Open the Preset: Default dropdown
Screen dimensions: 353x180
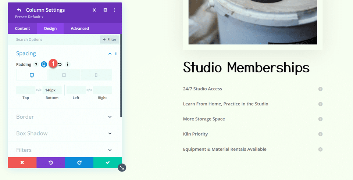tap(29, 17)
